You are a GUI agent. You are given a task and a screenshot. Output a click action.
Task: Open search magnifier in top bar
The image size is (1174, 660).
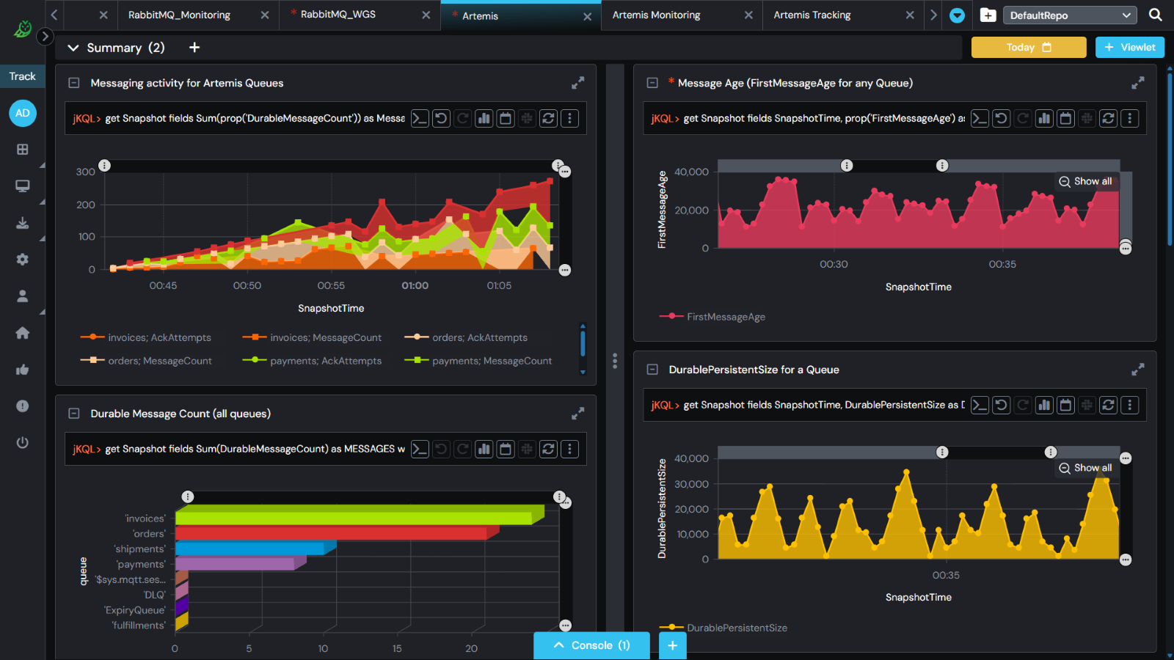[1155, 15]
